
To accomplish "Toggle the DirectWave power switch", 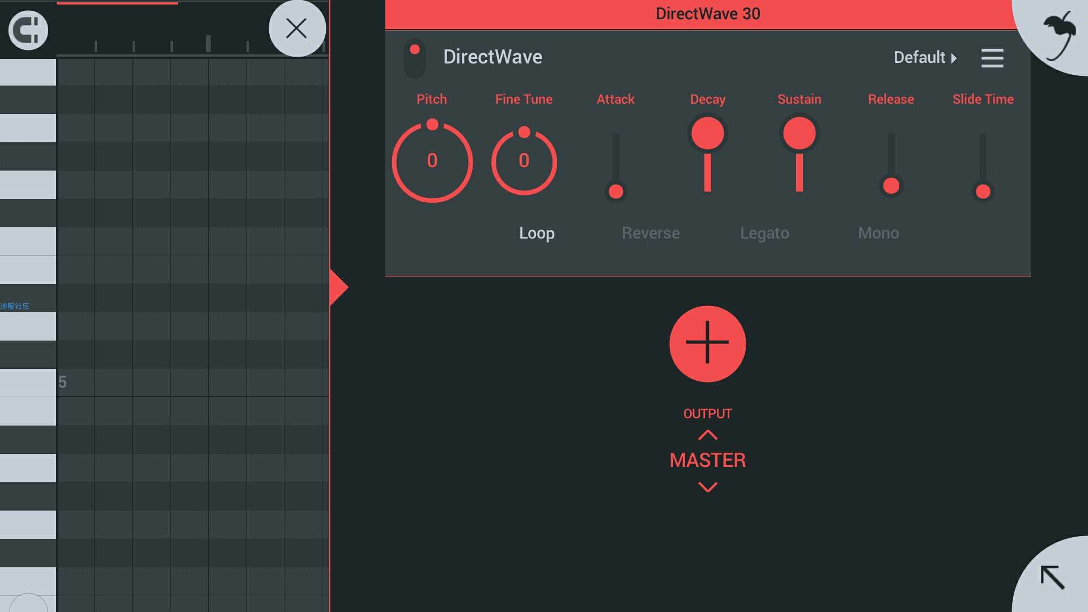I will point(415,58).
